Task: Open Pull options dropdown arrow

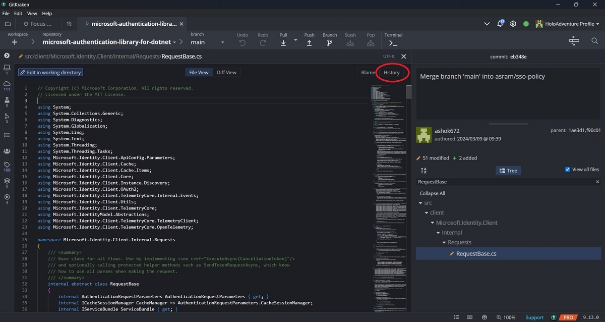Action: 295,40
